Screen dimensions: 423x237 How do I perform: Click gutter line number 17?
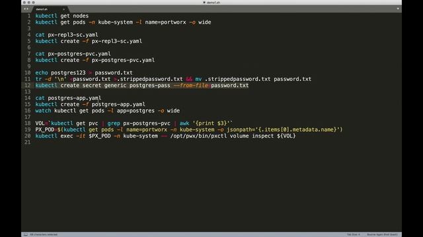pos(28,117)
